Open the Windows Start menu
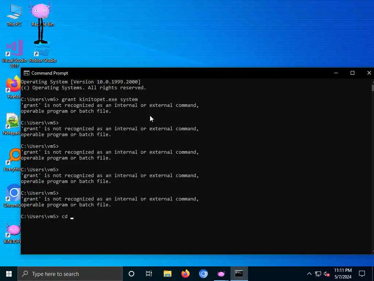 9,274
